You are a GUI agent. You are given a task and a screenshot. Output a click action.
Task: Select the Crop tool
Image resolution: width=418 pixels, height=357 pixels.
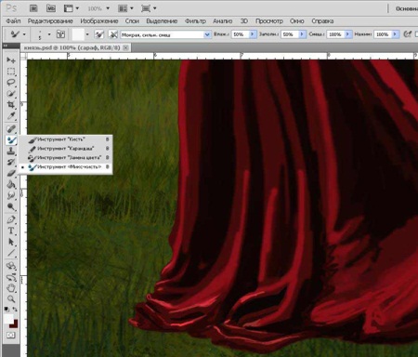[x=11, y=104]
